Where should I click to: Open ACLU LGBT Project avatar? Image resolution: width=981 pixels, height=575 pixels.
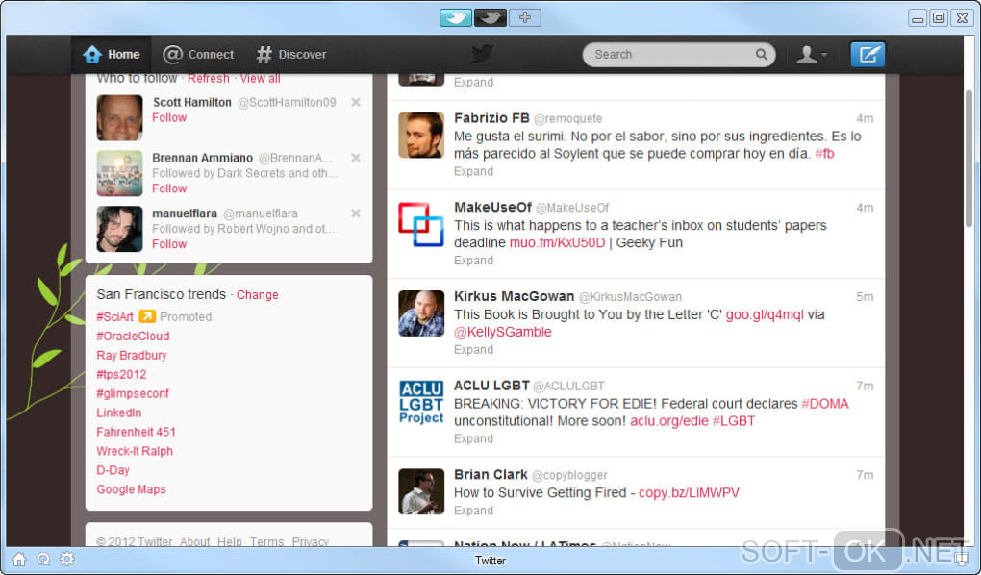coord(421,402)
